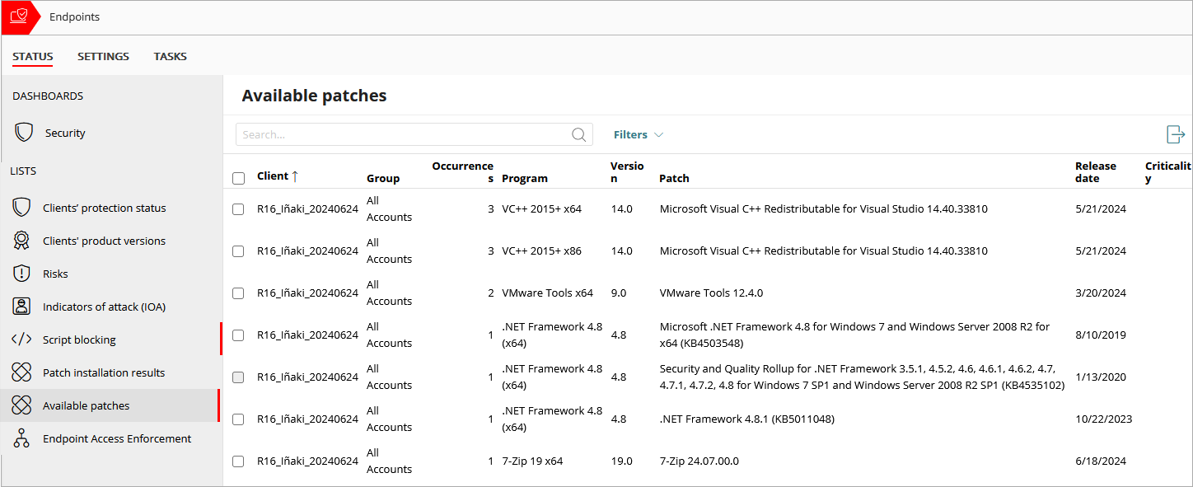This screenshot has height=487, width=1193.
Task: Expand the Filters dropdown
Action: 639,134
